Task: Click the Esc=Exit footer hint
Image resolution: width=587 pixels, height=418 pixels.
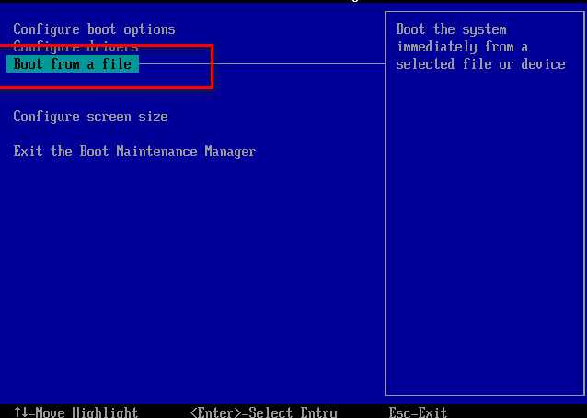Action: pos(418,412)
